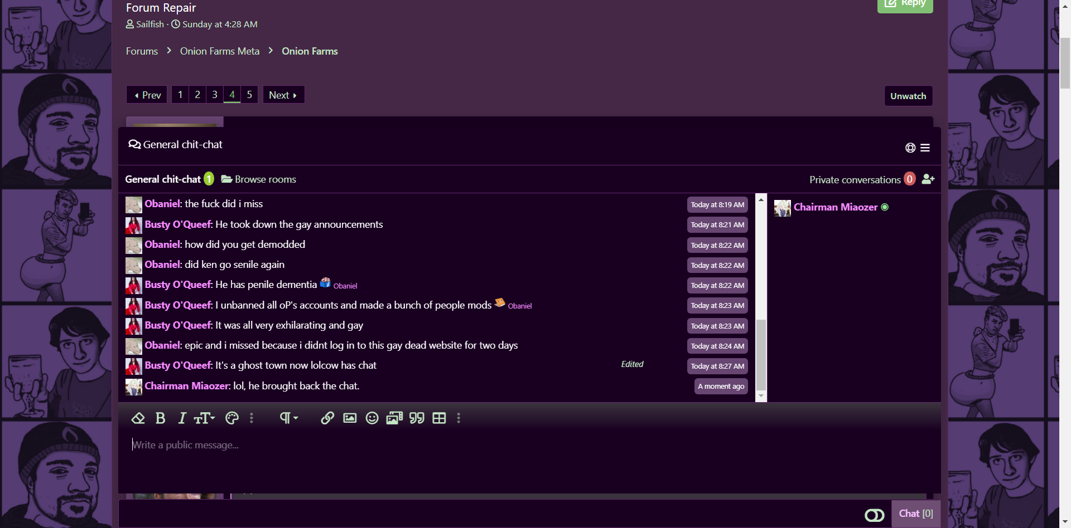Click the Unwatch button
This screenshot has height=528, width=1071.
tap(908, 96)
